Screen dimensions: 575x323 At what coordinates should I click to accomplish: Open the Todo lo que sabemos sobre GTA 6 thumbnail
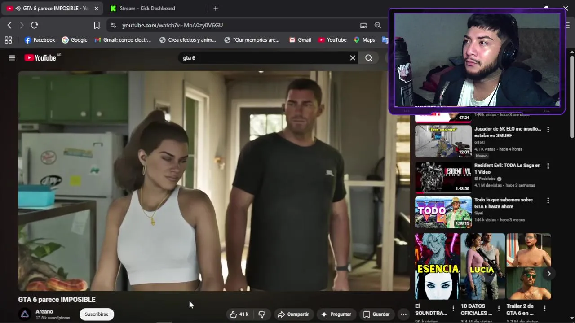click(443, 212)
